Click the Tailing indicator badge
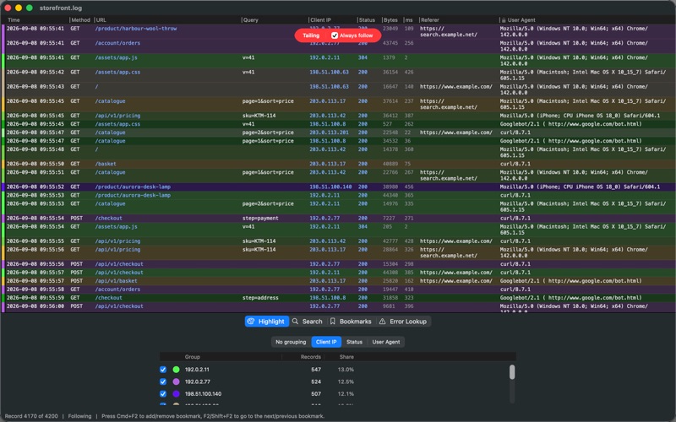Screen dimensions: 676x422 coord(311,35)
